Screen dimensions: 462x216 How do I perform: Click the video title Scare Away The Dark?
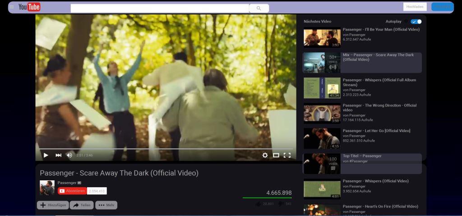pos(119,173)
